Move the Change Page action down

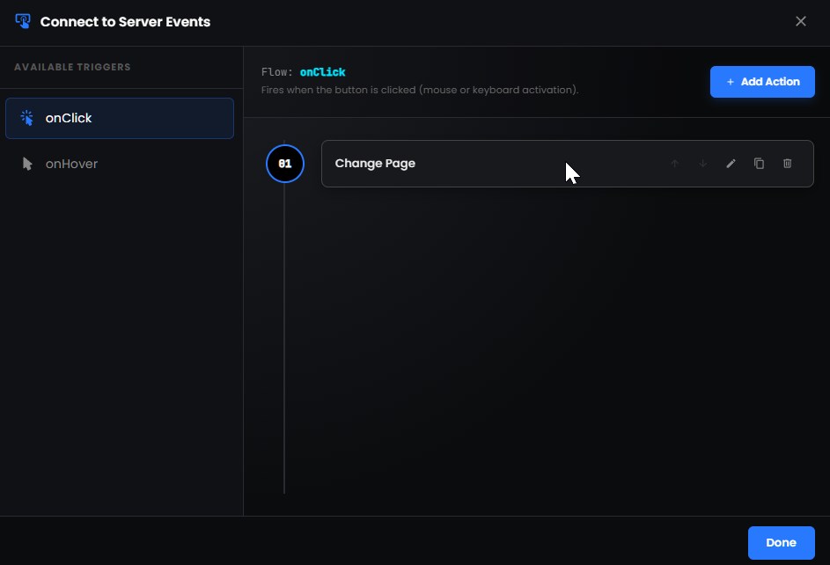[702, 164]
